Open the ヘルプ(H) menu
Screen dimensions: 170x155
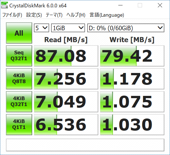click(x=76, y=15)
